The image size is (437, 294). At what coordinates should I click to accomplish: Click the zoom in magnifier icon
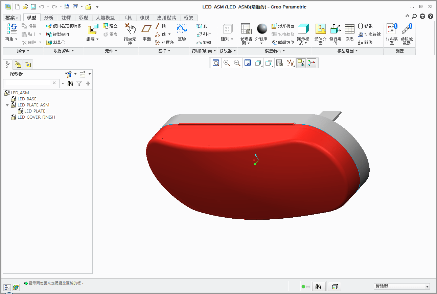coord(227,63)
